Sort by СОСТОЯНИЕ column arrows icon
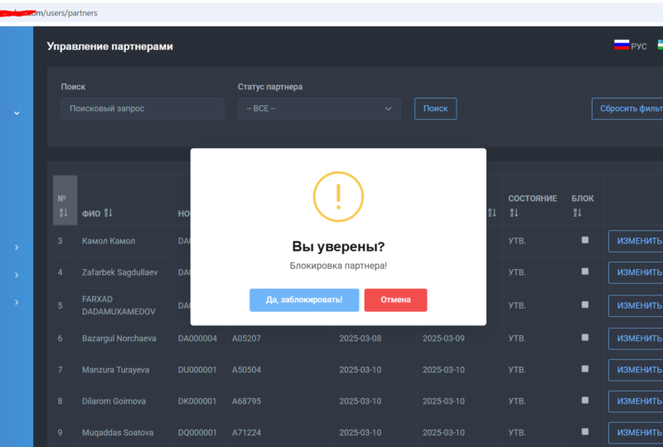Image resolution: width=663 pixels, height=447 pixels. (x=515, y=213)
